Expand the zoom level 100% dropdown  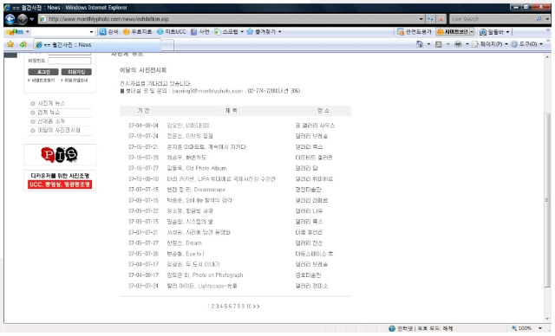[x=540, y=328]
